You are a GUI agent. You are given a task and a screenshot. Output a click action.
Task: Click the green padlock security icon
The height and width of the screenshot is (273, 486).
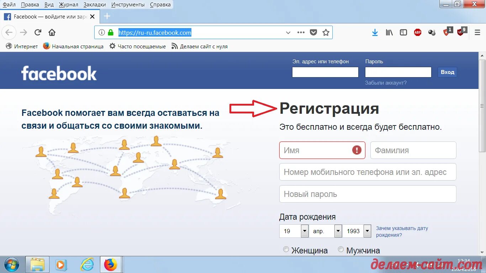click(111, 32)
